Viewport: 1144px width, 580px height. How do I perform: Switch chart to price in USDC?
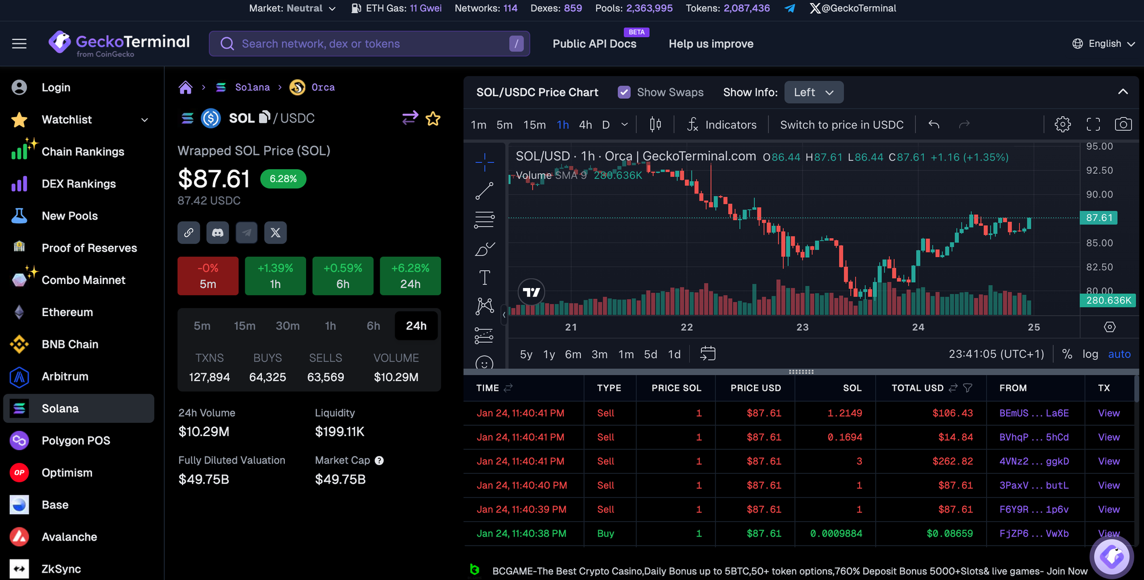(842, 125)
